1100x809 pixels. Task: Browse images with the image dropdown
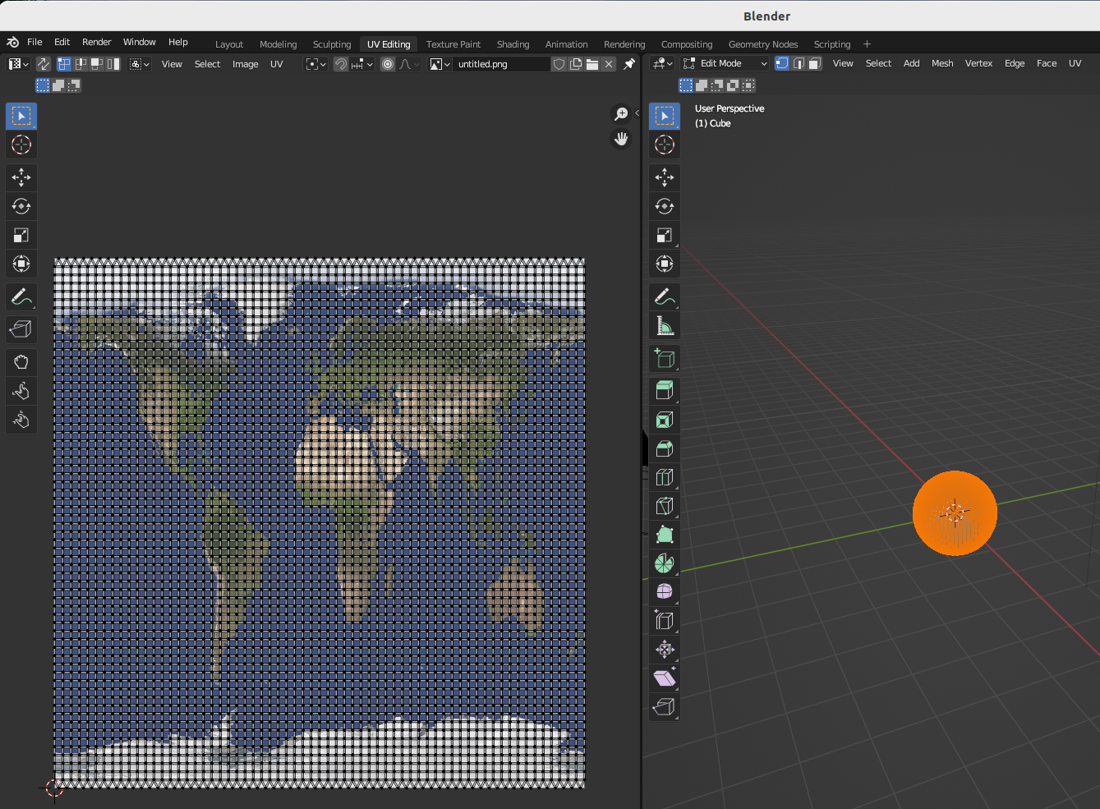440,64
